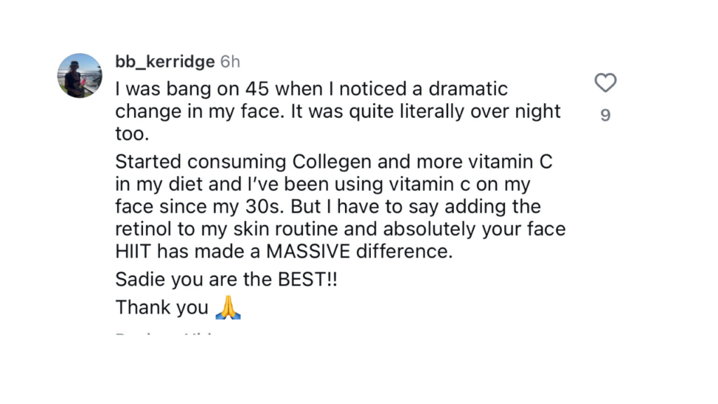Image resolution: width=718 pixels, height=404 pixels.
Task: Open bb_kerridge's profile picture
Action: click(80, 76)
